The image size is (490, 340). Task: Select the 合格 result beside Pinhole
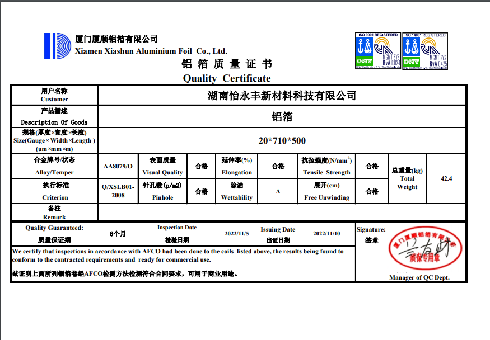[202, 191]
